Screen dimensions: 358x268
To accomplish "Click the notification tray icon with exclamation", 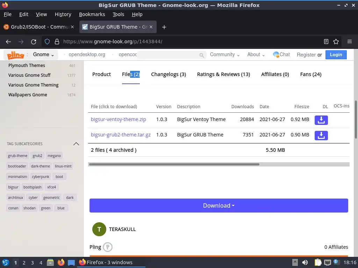I will [x=336, y=262].
